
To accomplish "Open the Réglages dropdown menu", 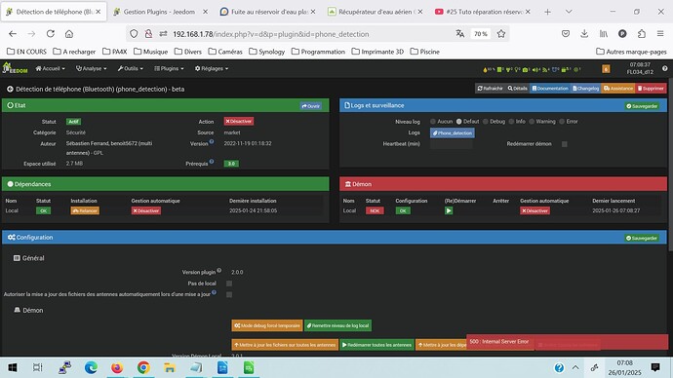I will (x=212, y=68).
